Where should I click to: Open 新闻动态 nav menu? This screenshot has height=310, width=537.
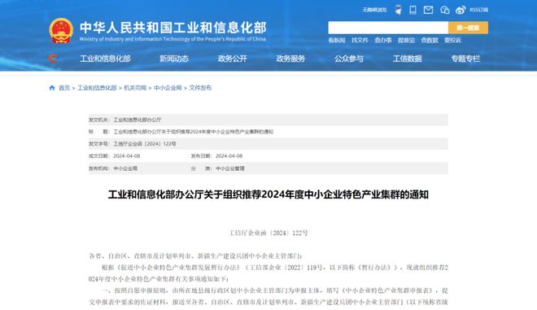coord(174,59)
